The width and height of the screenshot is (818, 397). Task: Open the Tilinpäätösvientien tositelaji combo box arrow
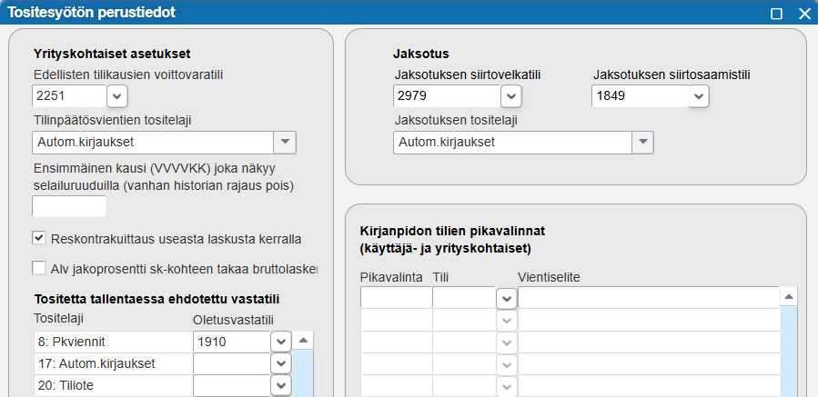point(285,143)
